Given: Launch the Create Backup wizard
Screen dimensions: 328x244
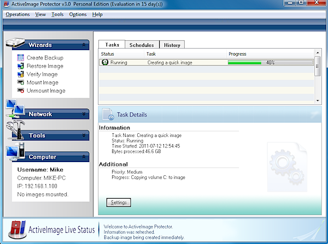Looking at the screenshot, I should pos(45,58).
